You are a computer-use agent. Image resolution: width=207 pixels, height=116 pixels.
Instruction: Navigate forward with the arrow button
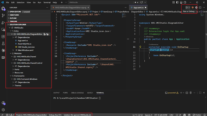pos(66,2)
